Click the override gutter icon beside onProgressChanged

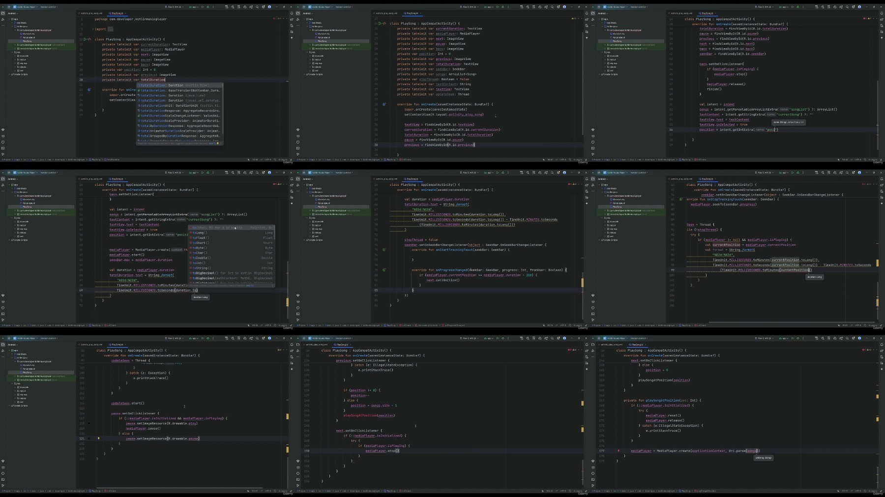(384, 270)
